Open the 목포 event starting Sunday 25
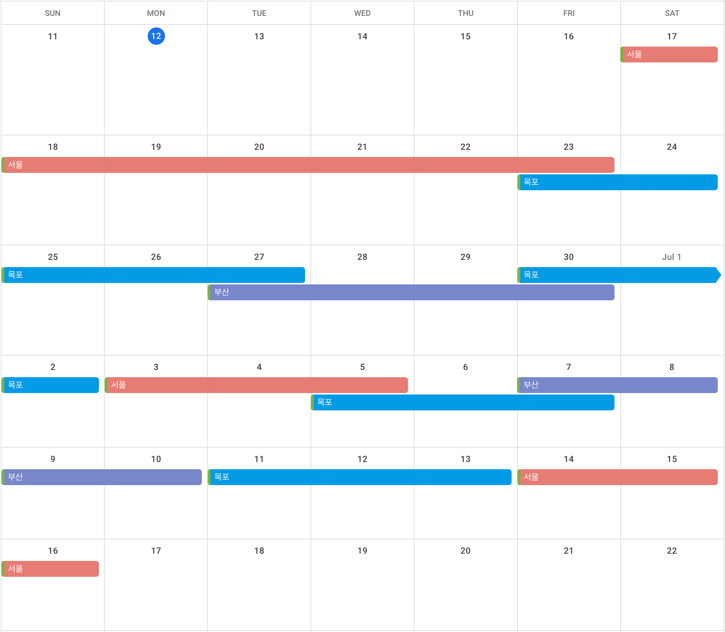 click(x=153, y=275)
